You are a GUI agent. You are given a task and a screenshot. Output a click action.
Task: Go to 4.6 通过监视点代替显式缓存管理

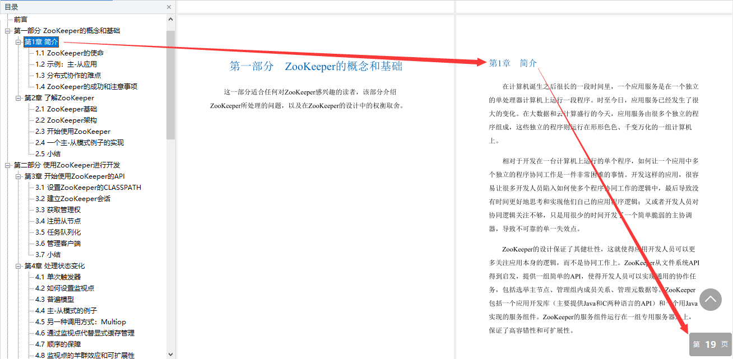coord(85,333)
